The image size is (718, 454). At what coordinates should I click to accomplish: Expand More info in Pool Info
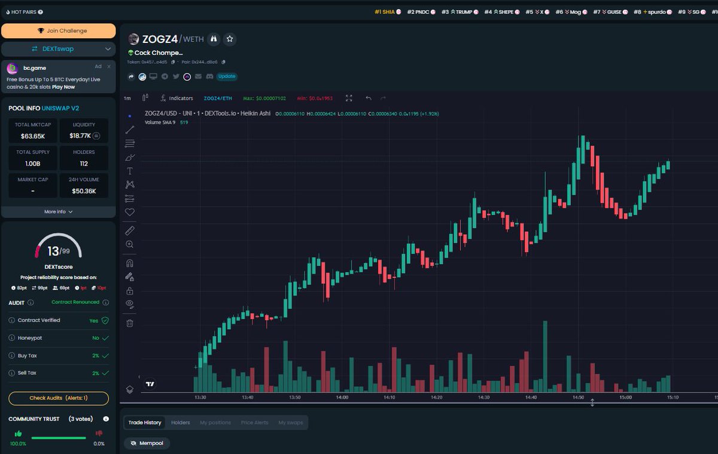[59, 211]
